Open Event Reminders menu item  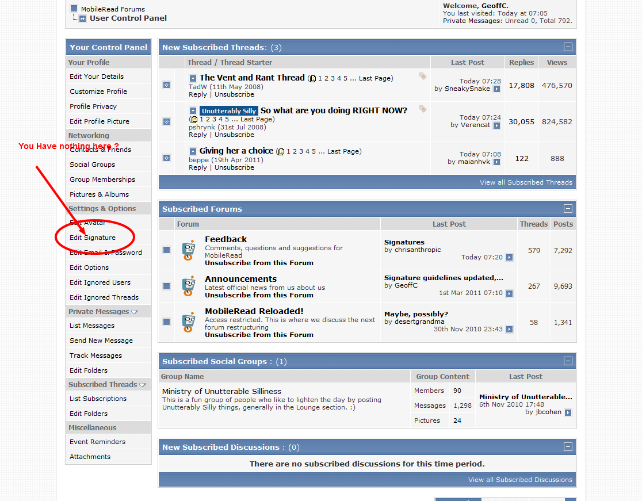[97, 442]
